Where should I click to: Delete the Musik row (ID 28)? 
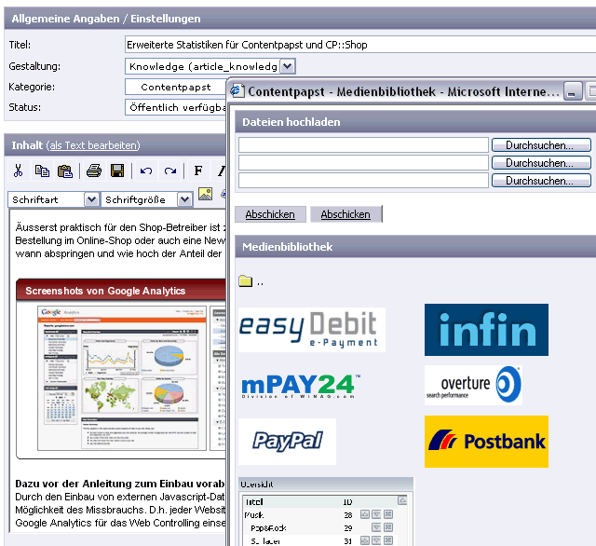388,514
